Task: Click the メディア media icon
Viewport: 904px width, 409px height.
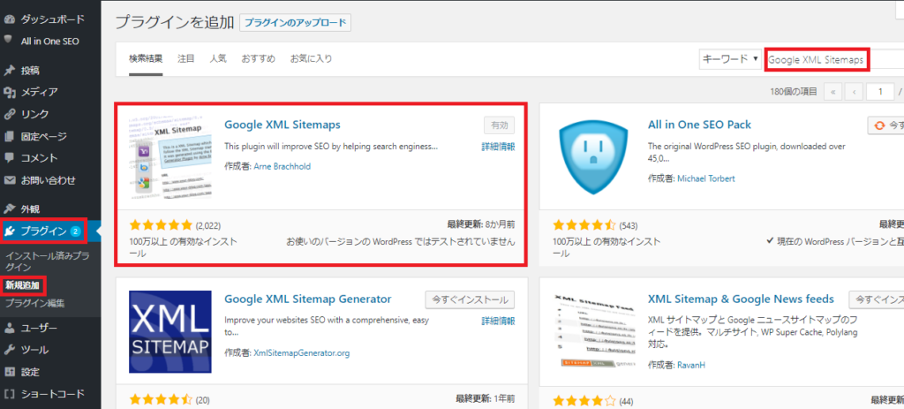Action: click(9, 92)
